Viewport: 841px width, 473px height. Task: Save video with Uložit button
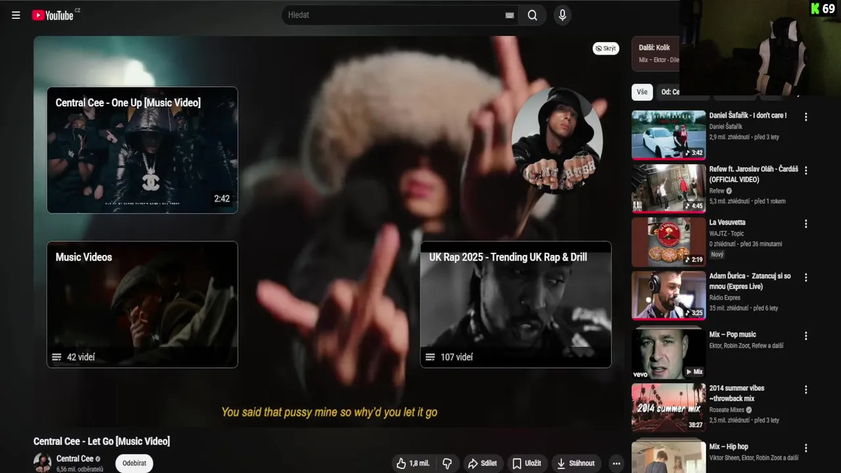click(527, 463)
